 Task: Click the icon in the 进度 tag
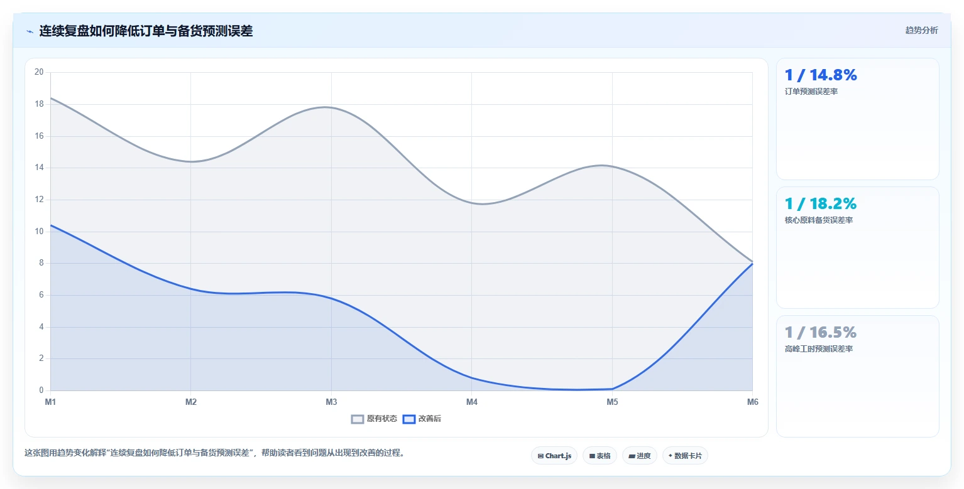tap(632, 456)
